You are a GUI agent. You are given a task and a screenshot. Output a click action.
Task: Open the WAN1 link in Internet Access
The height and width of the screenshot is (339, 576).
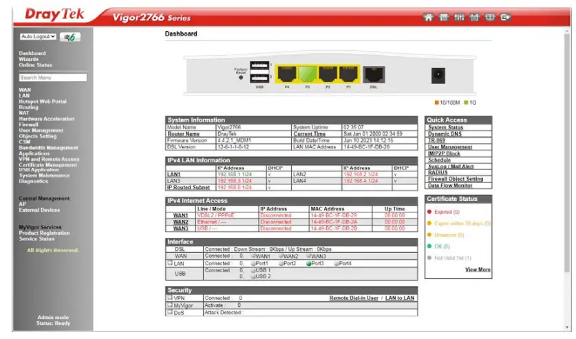coord(180,215)
